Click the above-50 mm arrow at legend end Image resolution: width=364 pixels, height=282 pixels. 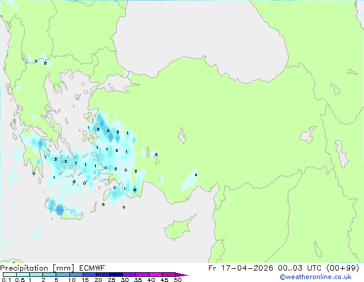tap(182, 275)
